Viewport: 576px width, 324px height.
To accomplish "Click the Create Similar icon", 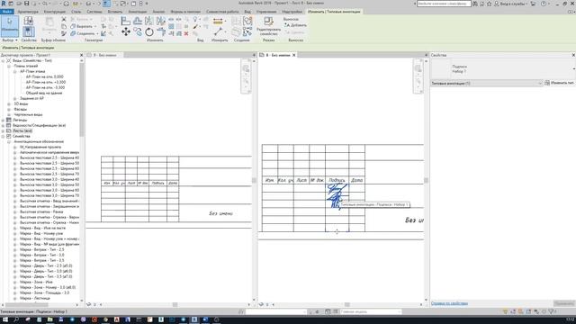I will pyautogui.click(x=247, y=32).
